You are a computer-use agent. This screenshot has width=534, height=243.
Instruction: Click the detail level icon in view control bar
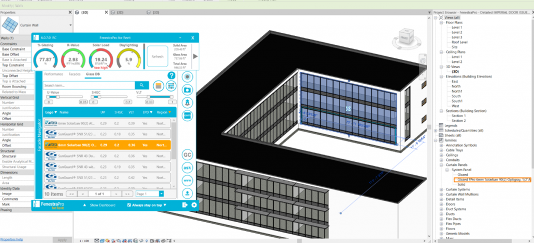96,240
